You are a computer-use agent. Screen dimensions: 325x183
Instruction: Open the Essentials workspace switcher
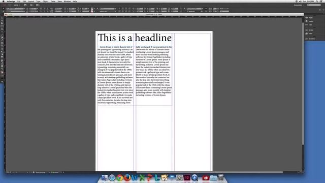pyautogui.click(x=299, y=5)
